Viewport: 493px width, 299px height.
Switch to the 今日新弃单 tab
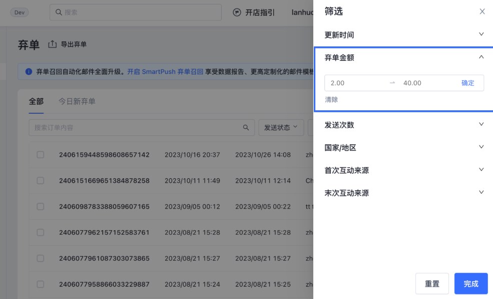pos(77,101)
